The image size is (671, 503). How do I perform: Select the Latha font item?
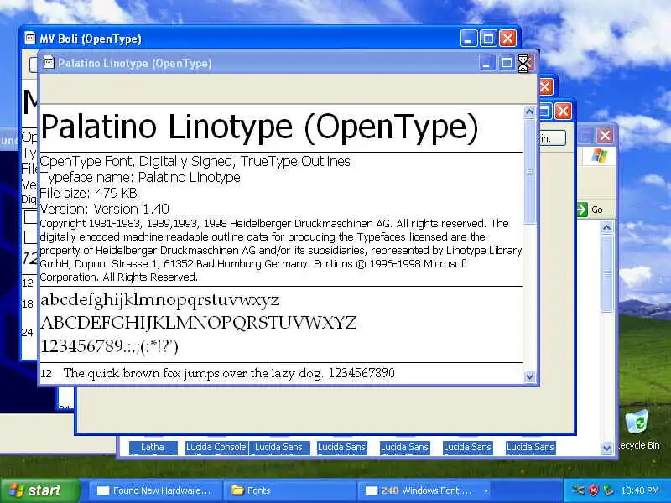[153, 447]
